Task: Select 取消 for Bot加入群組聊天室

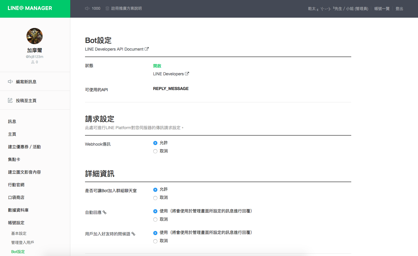Action: point(155,198)
